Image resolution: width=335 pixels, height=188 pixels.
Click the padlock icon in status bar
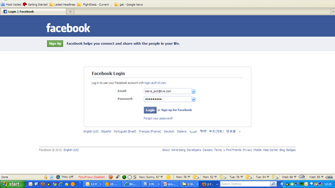coord(46,177)
